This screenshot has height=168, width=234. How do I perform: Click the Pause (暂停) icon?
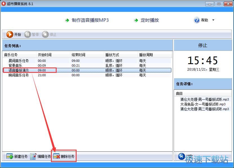click(28, 34)
